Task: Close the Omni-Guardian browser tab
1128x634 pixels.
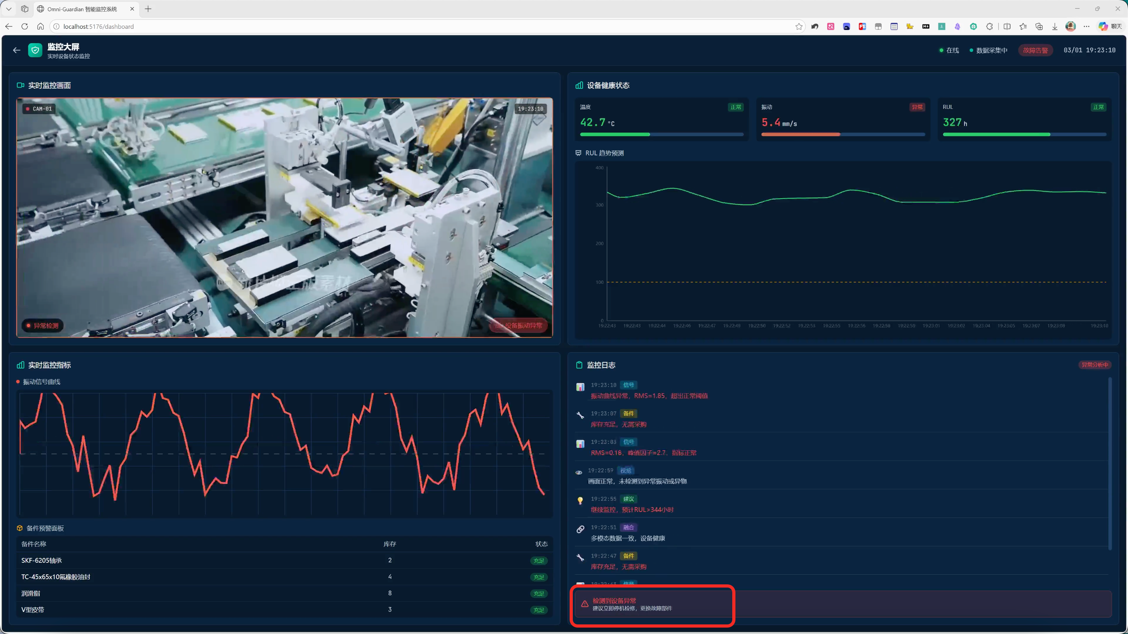Action: point(132,9)
